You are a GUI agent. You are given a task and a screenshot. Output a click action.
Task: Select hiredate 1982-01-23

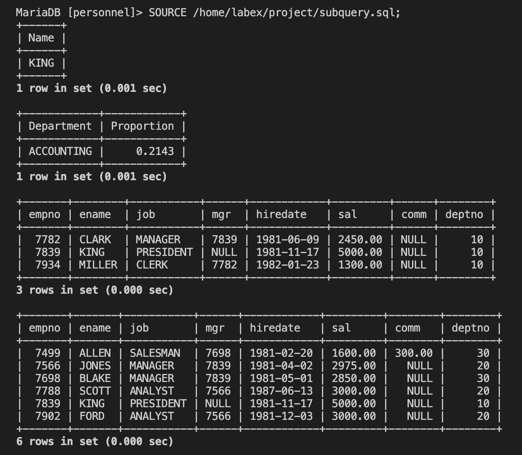coord(288,265)
